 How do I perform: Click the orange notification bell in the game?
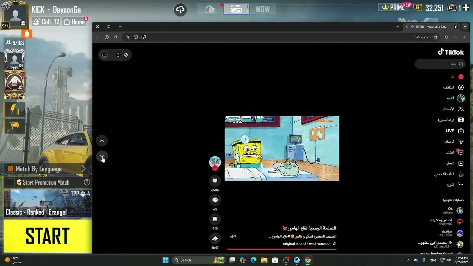click(27, 34)
